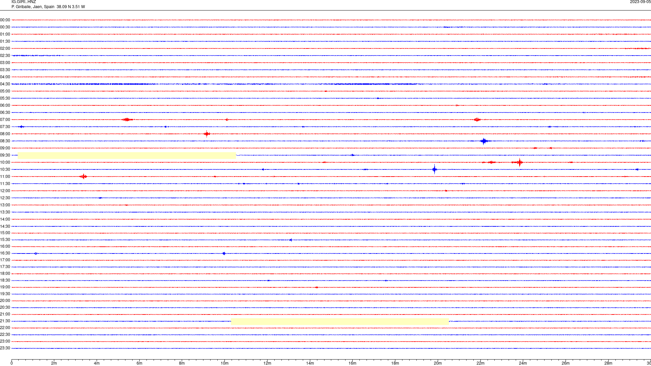Click the 20m tick label on time axis
This screenshot has height=366, width=651.
(x=438, y=363)
